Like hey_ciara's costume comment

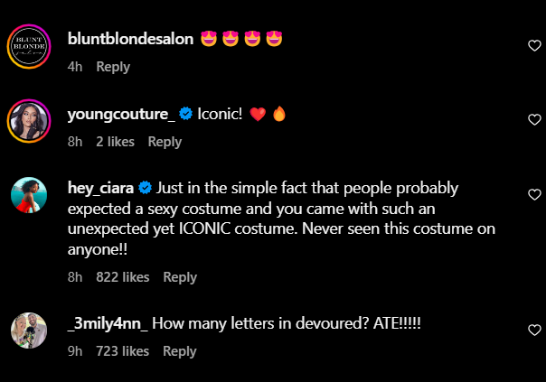tap(533, 194)
